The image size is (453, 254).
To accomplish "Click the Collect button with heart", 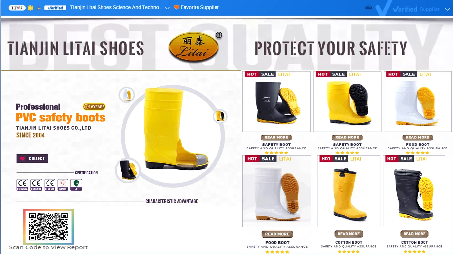I will coord(32,159).
